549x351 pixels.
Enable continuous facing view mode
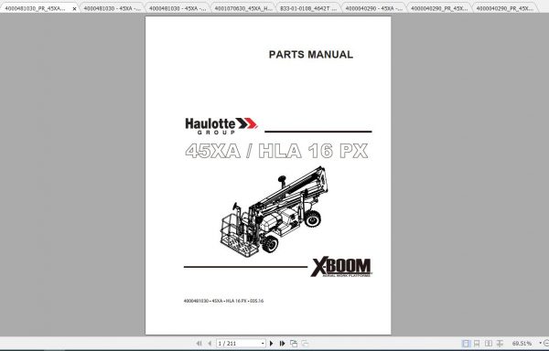pyautogui.click(x=500, y=344)
